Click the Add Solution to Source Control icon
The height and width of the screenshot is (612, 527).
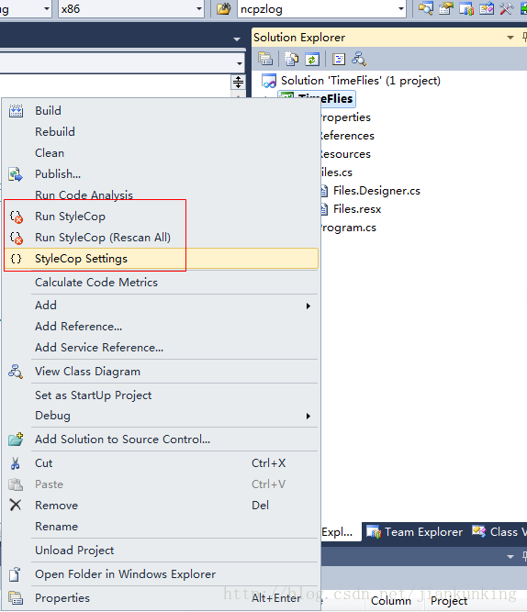tap(16, 440)
